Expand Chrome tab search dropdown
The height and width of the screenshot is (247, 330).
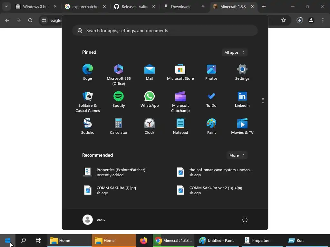point(6,6)
